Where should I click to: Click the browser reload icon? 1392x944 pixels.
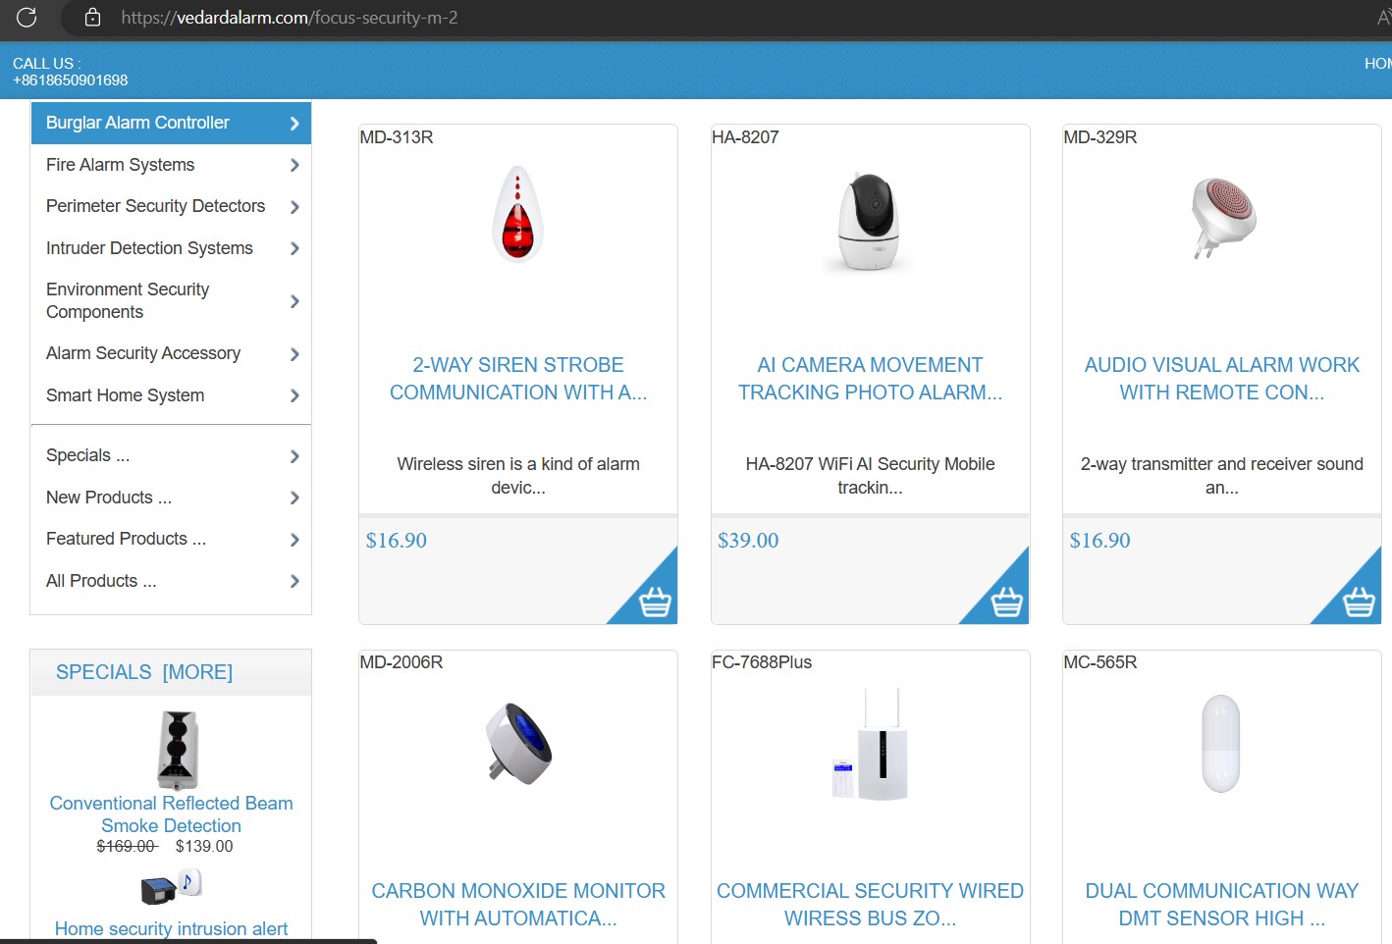(x=27, y=17)
